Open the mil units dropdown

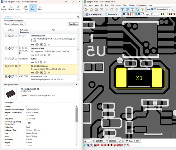[x=87, y=141]
